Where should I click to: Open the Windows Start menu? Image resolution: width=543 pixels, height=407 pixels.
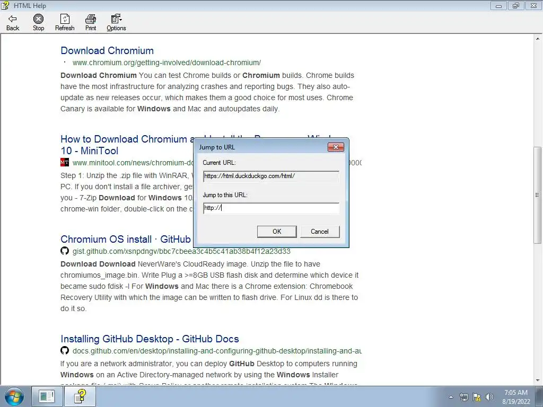click(x=14, y=396)
